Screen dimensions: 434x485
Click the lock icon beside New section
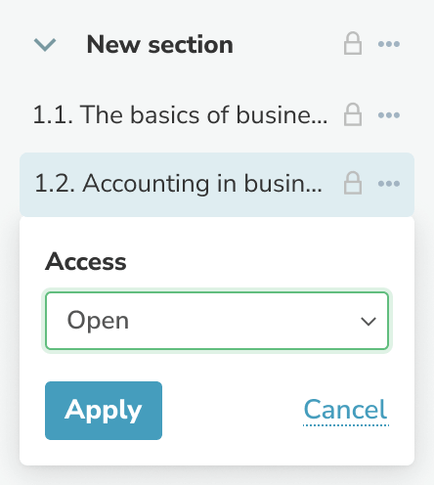pos(353,43)
